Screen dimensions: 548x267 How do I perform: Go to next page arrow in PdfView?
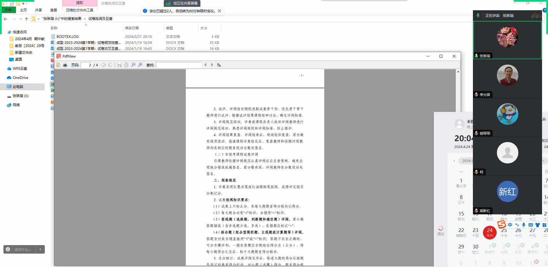110,65
